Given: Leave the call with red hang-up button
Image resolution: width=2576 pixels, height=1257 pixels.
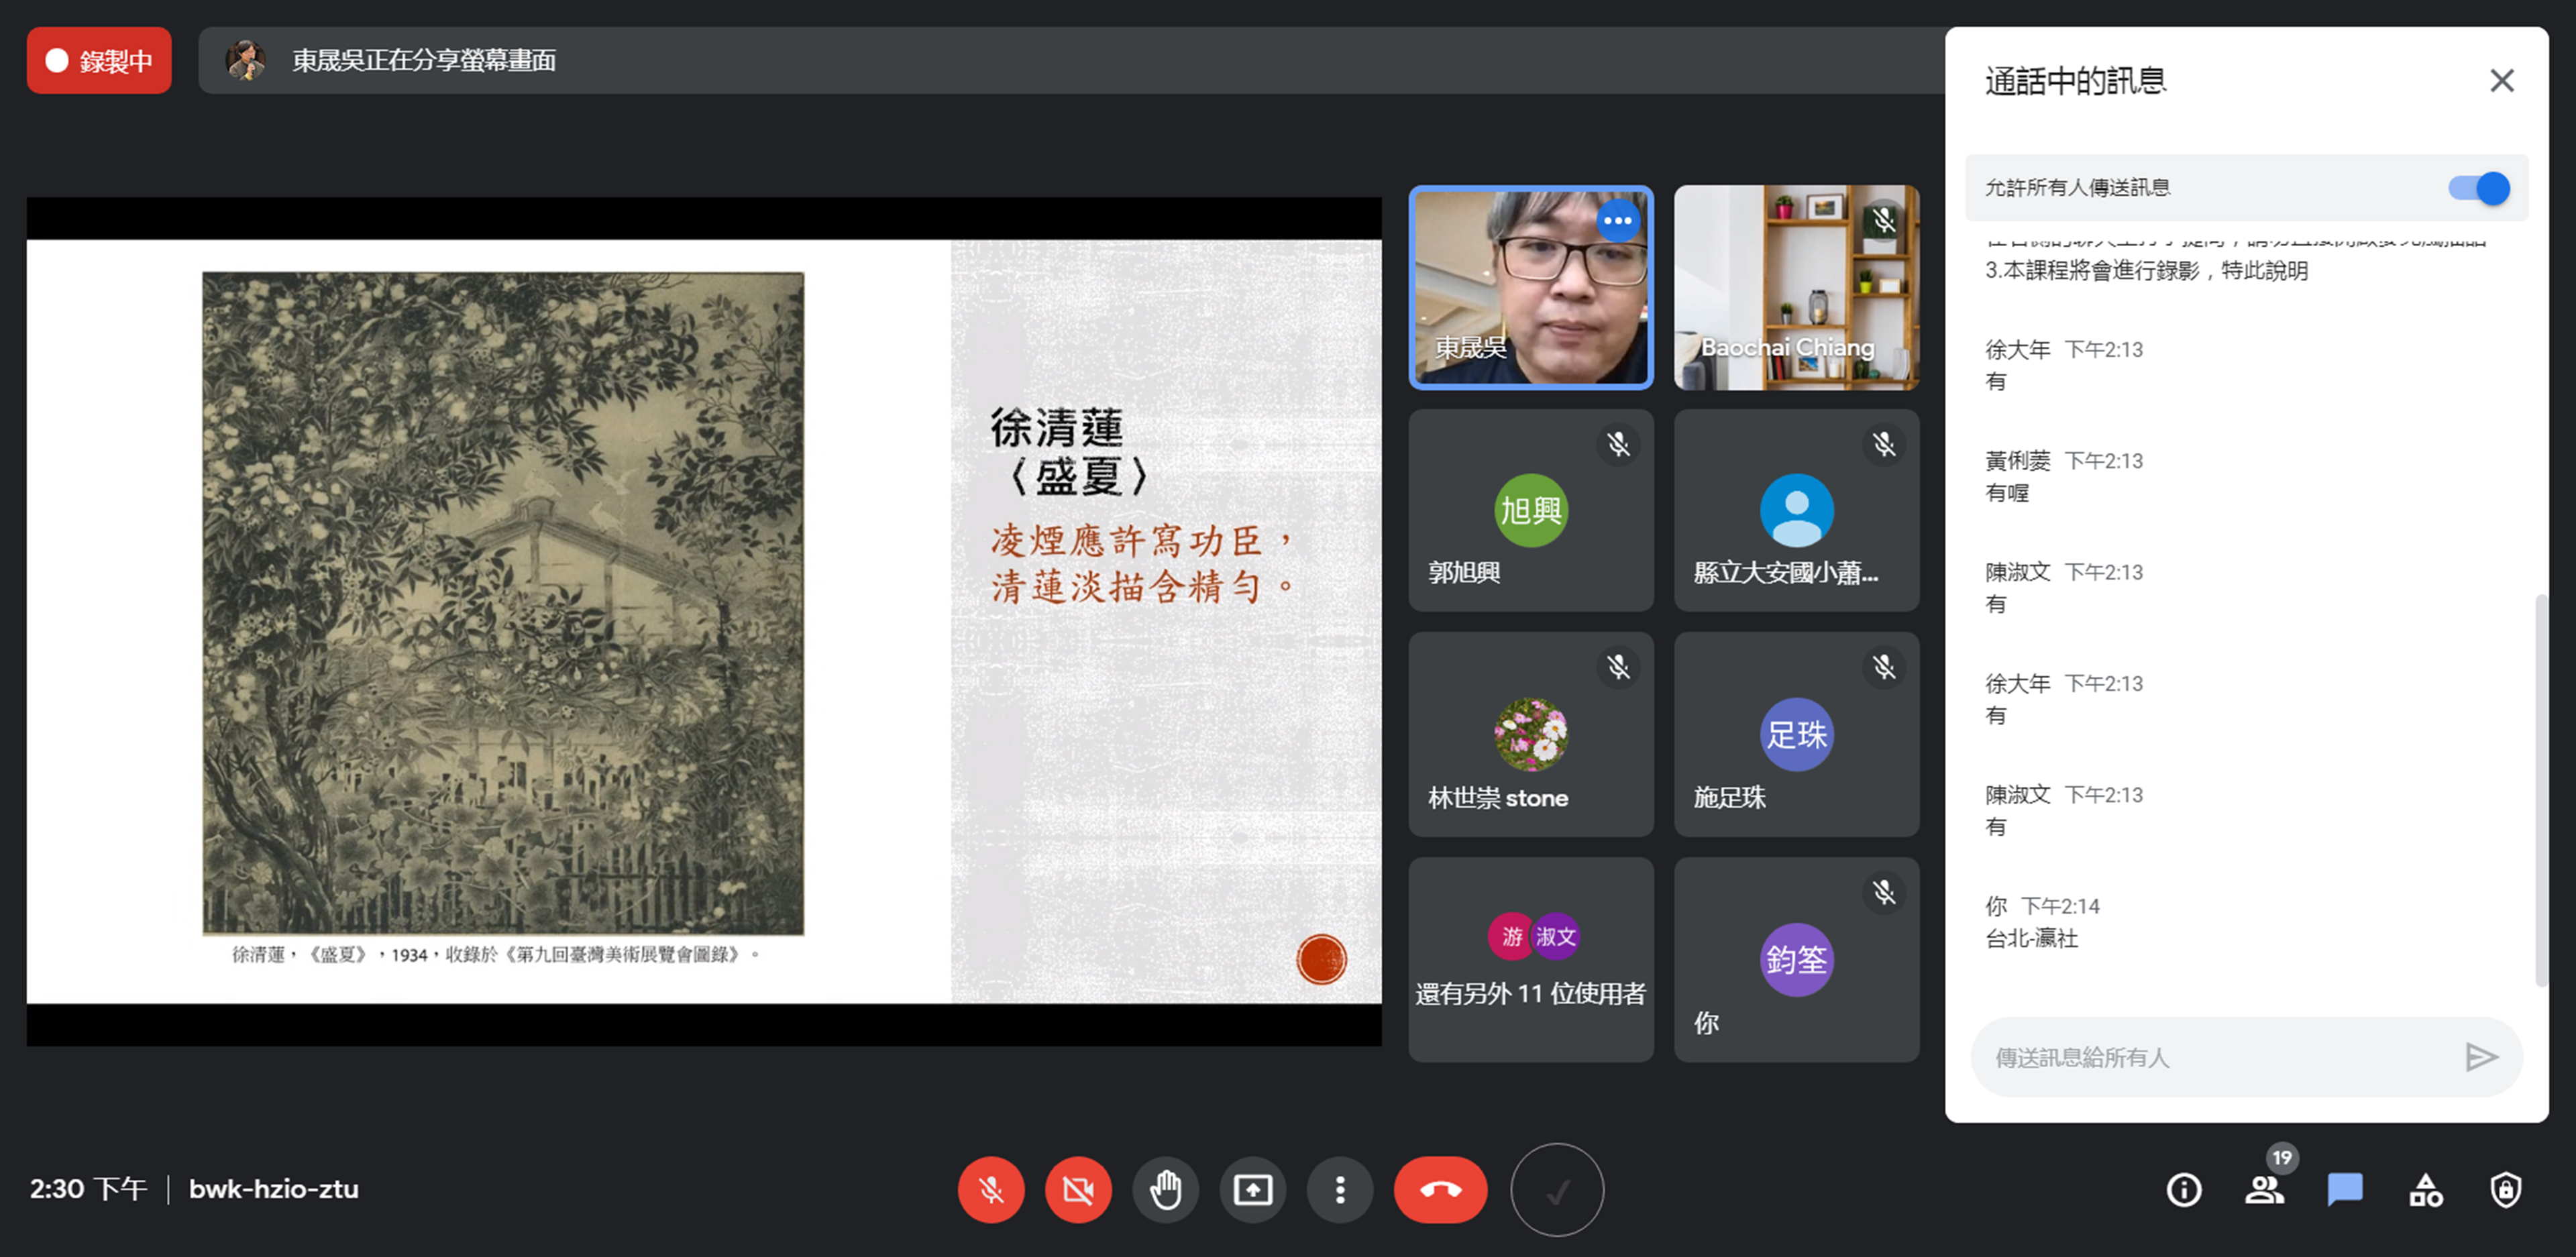Looking at the screenshot, I should [x=1440, y=1189].
